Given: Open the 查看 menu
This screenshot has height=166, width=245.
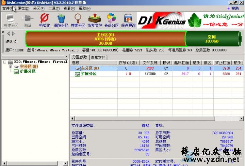Looking at the screenshot, I should (x=69, y=8).
